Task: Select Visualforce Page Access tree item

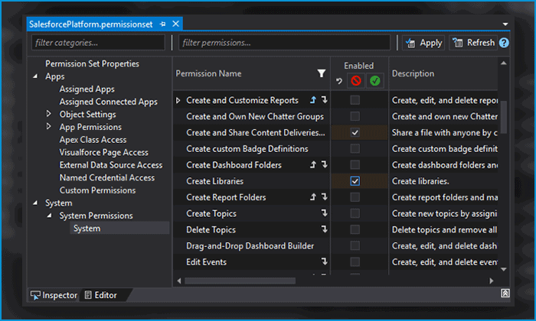Action: [104, 152]
